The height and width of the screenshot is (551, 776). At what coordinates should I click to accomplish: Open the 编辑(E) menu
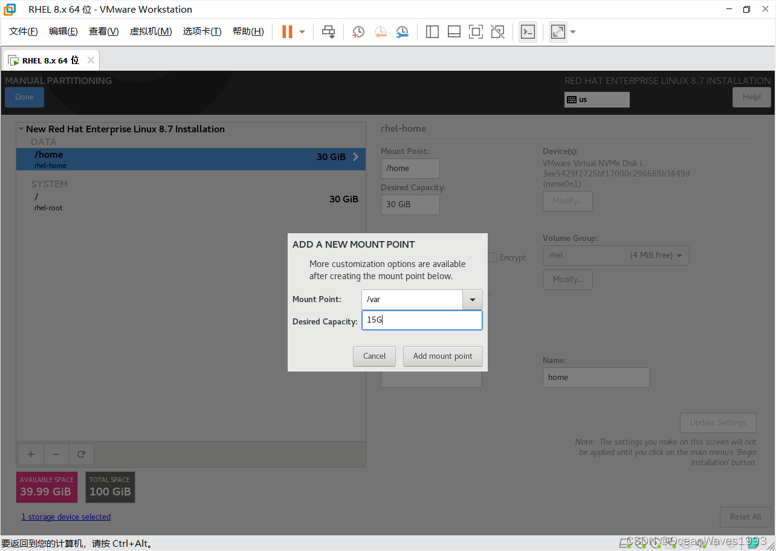click(63, 31)
